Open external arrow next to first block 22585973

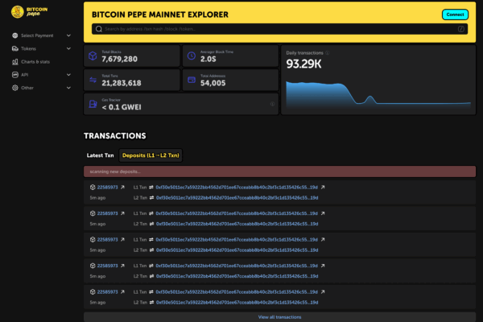122,187
